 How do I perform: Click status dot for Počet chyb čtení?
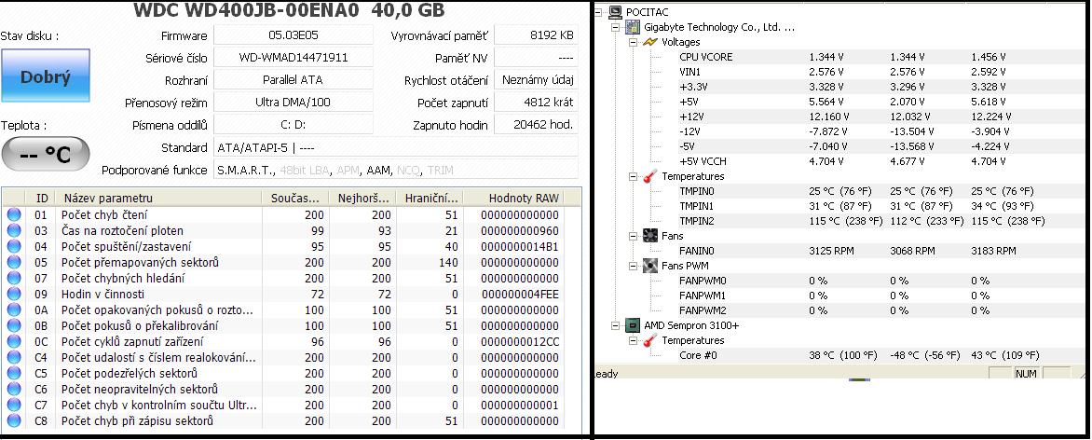pos(14,214)
